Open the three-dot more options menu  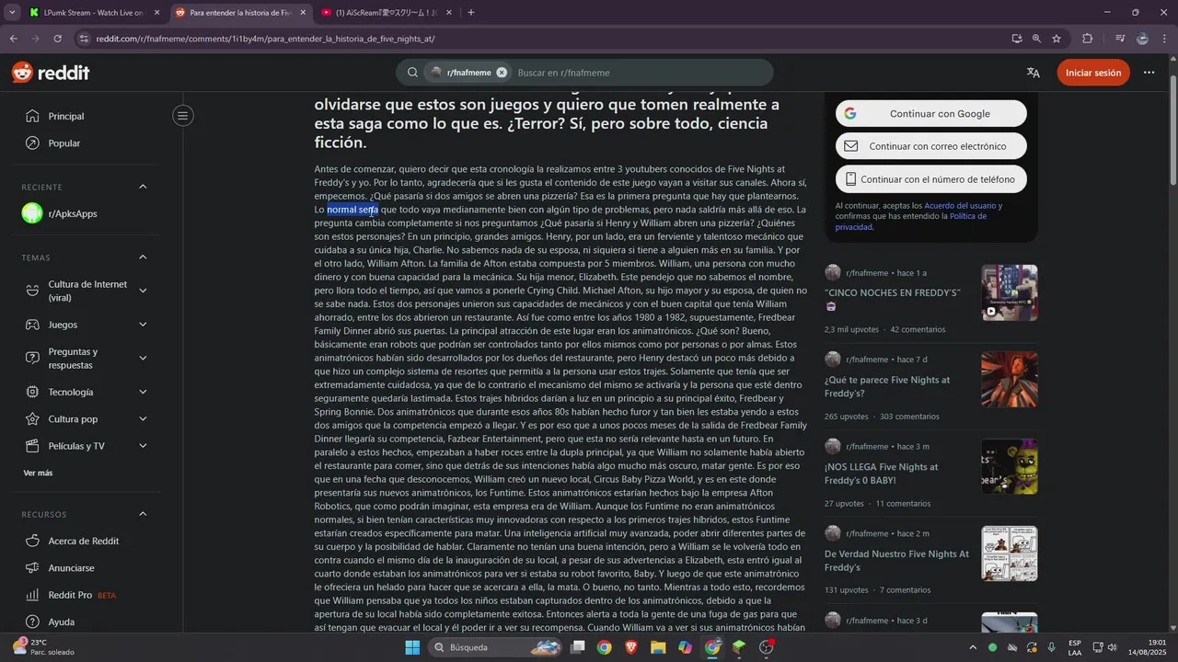coord(1149,73)
